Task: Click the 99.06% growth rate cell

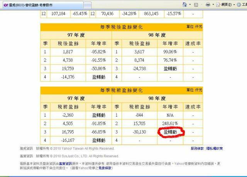Action: [x=170, y=52]
